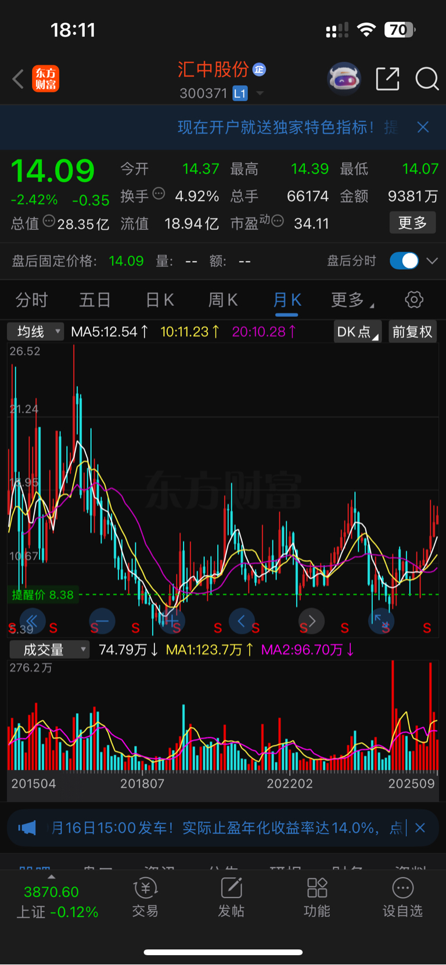Tap info icon next to 换手

[x=159, y=194]
